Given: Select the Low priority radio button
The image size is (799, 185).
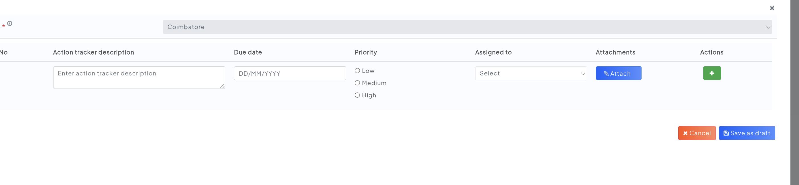Looking at the screenshot, I should [x=357, y=71].
